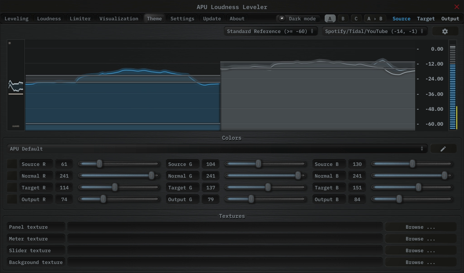464x273 pixels.
Task: Switch to the Limiter tab
Action: pyautogui.click(x=80, y=19)
